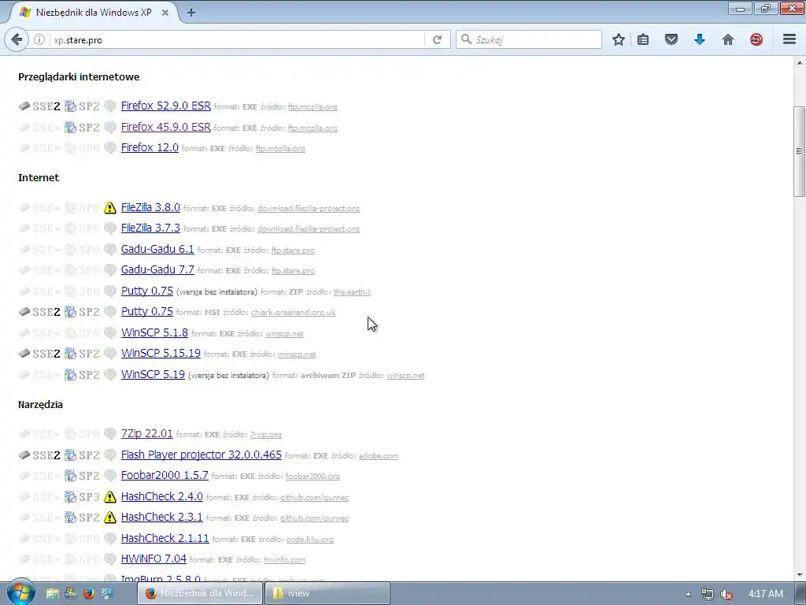Open Flash Player projector 32.0.0.465 link
The height and width of the screenshot is (605, 806).
click(x=201, y=455)
